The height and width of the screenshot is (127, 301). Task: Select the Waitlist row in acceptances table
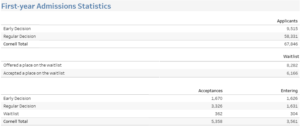coord(151,114)
